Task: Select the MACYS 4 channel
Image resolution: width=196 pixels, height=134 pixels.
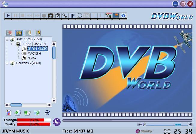Action: point(34,53)
